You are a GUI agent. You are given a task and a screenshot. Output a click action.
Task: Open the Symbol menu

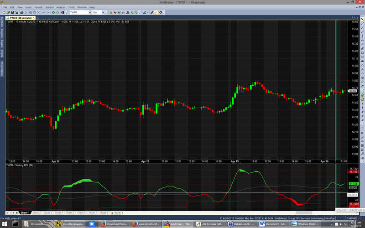coord(49,7)
